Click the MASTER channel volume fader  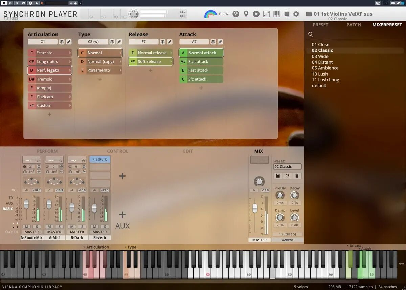click(255, 208)
